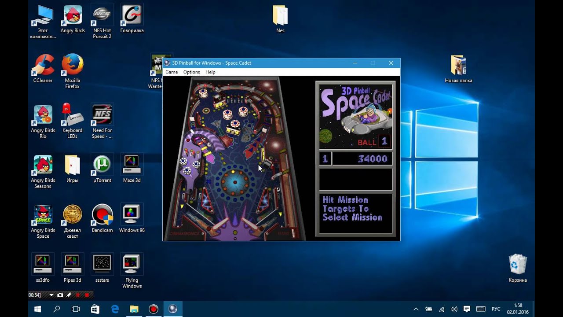Viewport: 563px width, 317px height.
Task: Select the Игры folder shortcut
Action: point(73,169)
